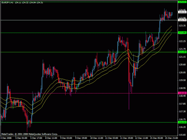187x140 pixels.
Task: Click the 15 Dec 21:00 time label
Action: [x=171, y=138]
